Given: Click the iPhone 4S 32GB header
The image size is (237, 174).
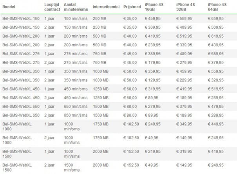Looking at the screenshot, I should [x=186, y=7].
